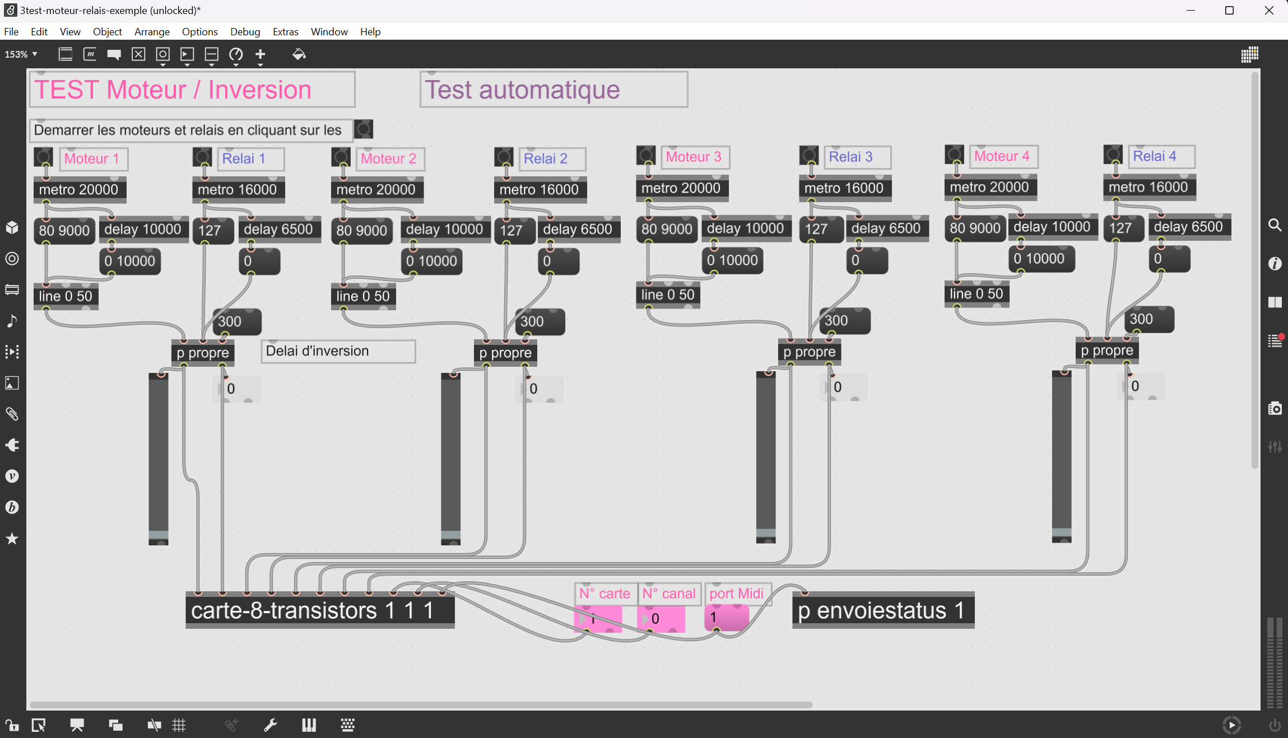
Task: Toggle the grid display in the bottom bar
Action: 179,726
